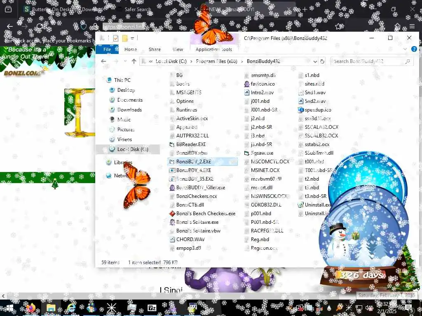This screenshot has width=422, height=316.
Task: Select the BBReader.EXE application icon
Action: point(172,144)
